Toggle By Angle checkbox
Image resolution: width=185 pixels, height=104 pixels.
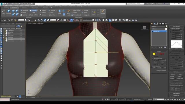pyautogui.click(x=153, y=60)
